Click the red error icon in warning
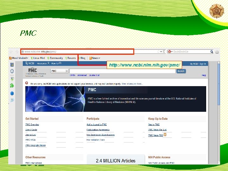The height and width of the screenshot is (171, 228). (x=27, y=83)
